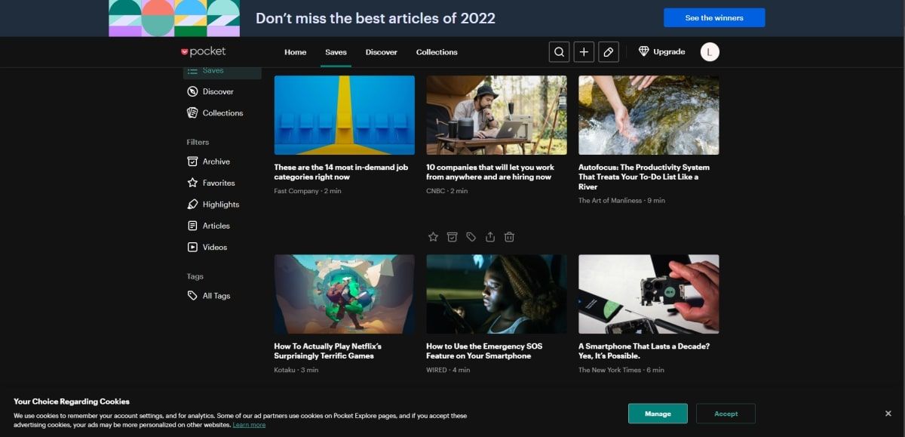Dismiss the cookie banner with the X
This screenshot has height=437, width=905.
point(888,414)
